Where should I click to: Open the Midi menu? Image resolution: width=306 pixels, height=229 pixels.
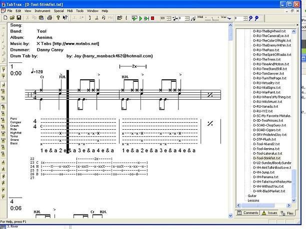pos(70,11)
